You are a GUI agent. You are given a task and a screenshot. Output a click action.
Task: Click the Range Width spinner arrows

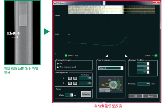pos(72,95)
